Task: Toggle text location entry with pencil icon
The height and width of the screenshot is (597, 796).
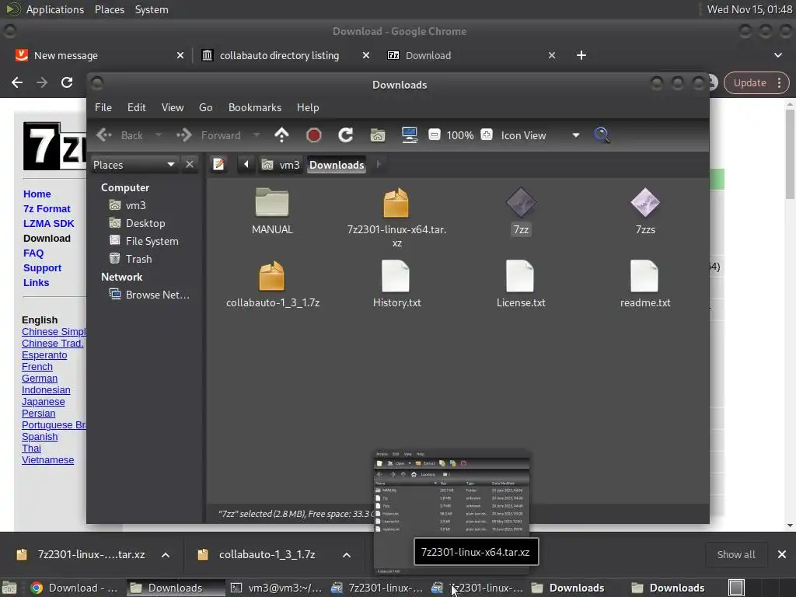Action: coord(218,165)
